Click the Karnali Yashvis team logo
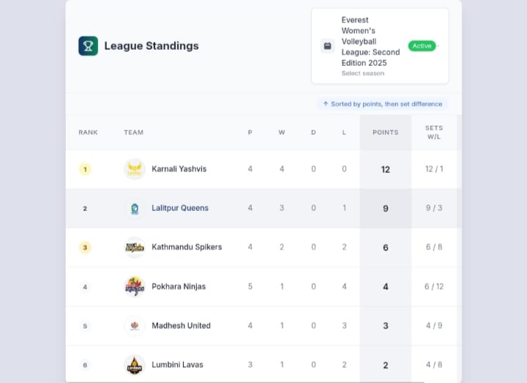 click(135, 169)
